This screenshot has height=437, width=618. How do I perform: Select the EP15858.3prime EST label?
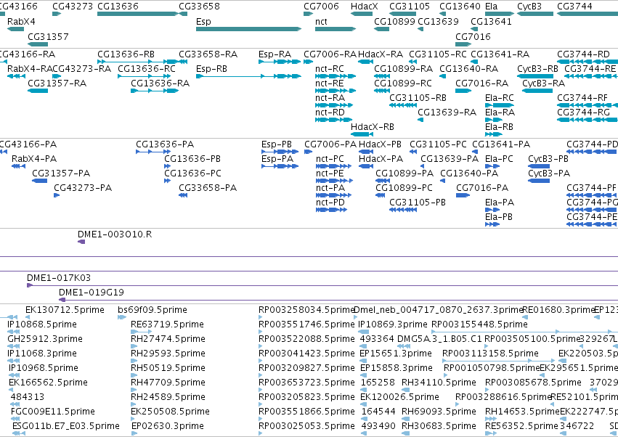397,368
